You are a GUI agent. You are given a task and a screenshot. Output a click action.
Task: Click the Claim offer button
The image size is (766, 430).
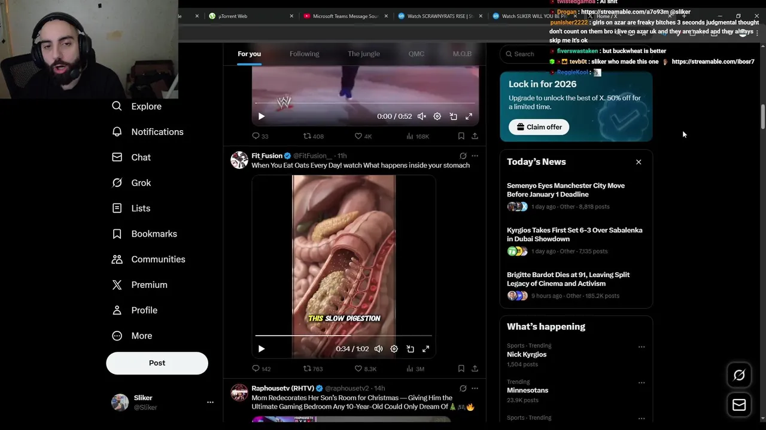(539, 127)
